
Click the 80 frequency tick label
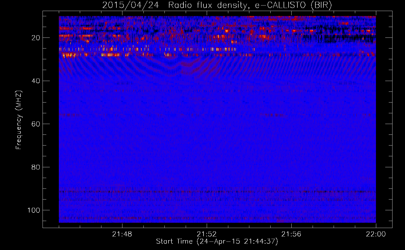tap(36, 167)
